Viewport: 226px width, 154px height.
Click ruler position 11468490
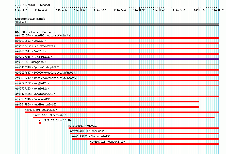pos(60,10)
